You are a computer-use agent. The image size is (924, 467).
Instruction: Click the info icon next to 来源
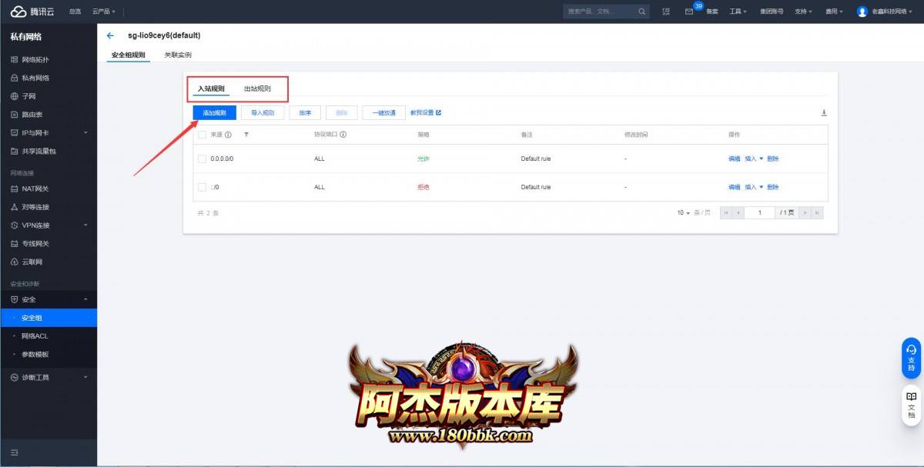(228, 135)
